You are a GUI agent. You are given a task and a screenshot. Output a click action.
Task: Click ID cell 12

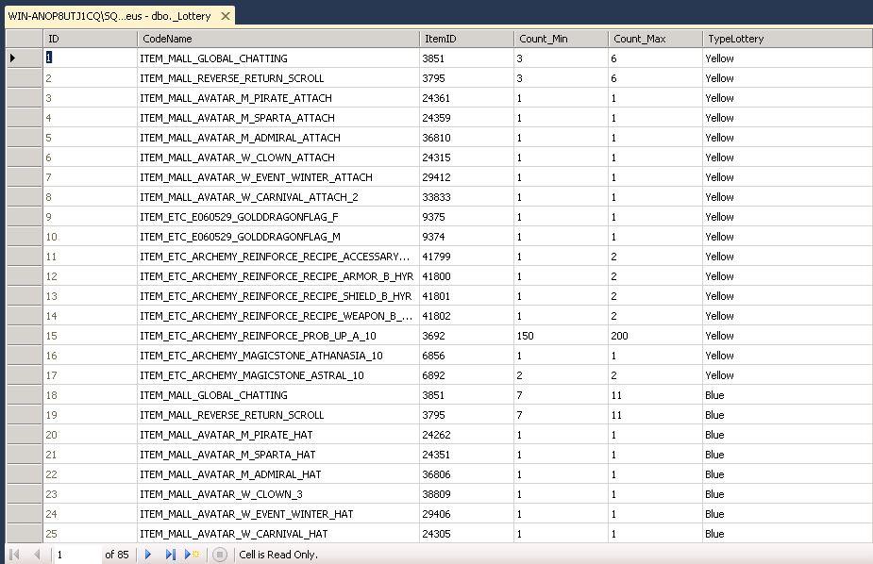tap(90, 276)
